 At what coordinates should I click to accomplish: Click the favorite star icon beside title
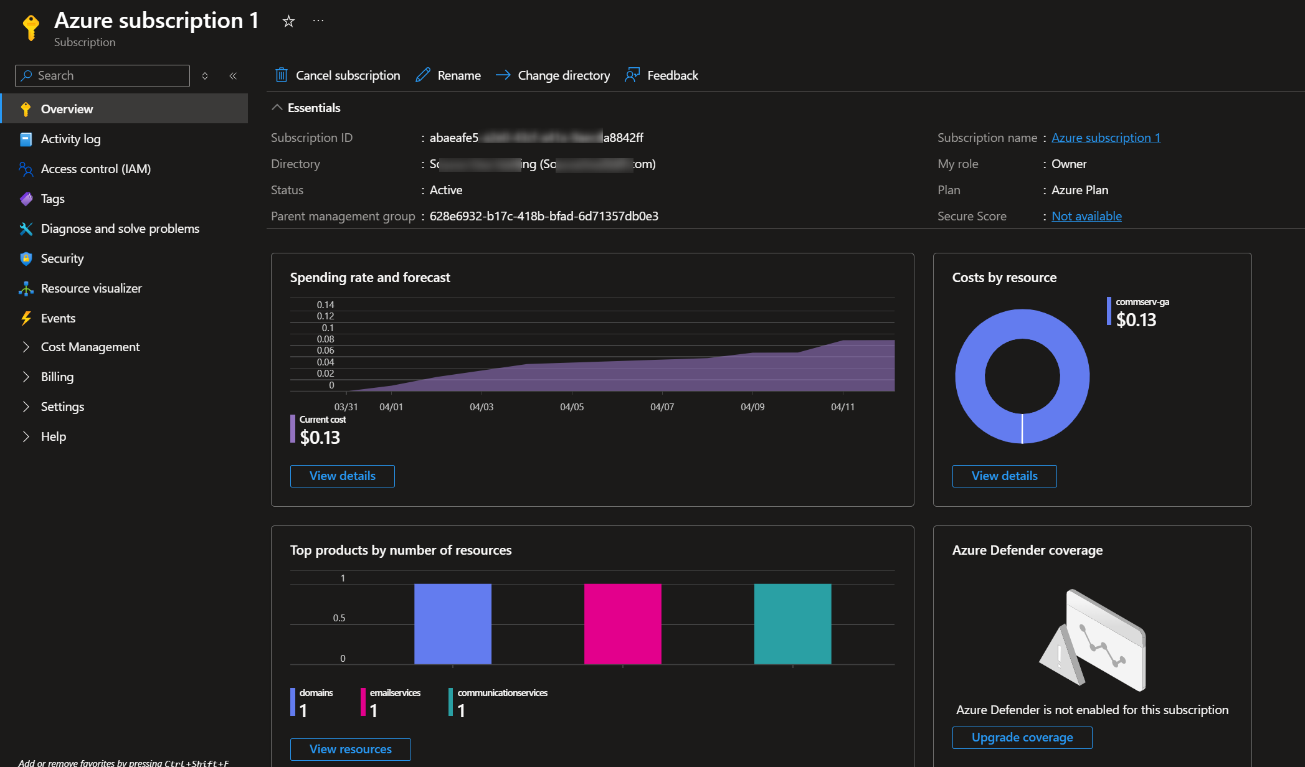288,22
